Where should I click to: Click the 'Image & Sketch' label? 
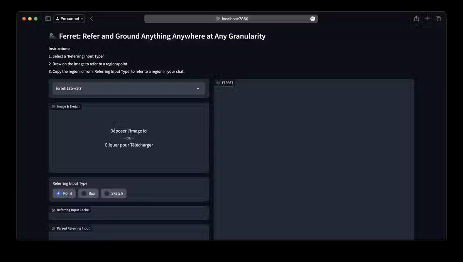[x=68, y=106]
